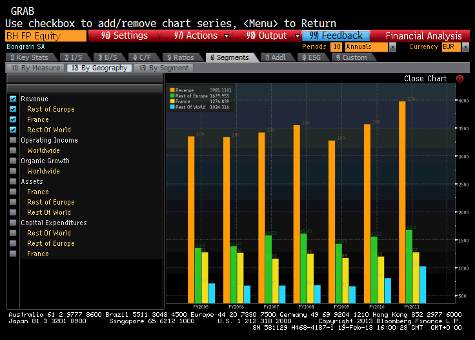Click the Bongrain SA company name

26,46
